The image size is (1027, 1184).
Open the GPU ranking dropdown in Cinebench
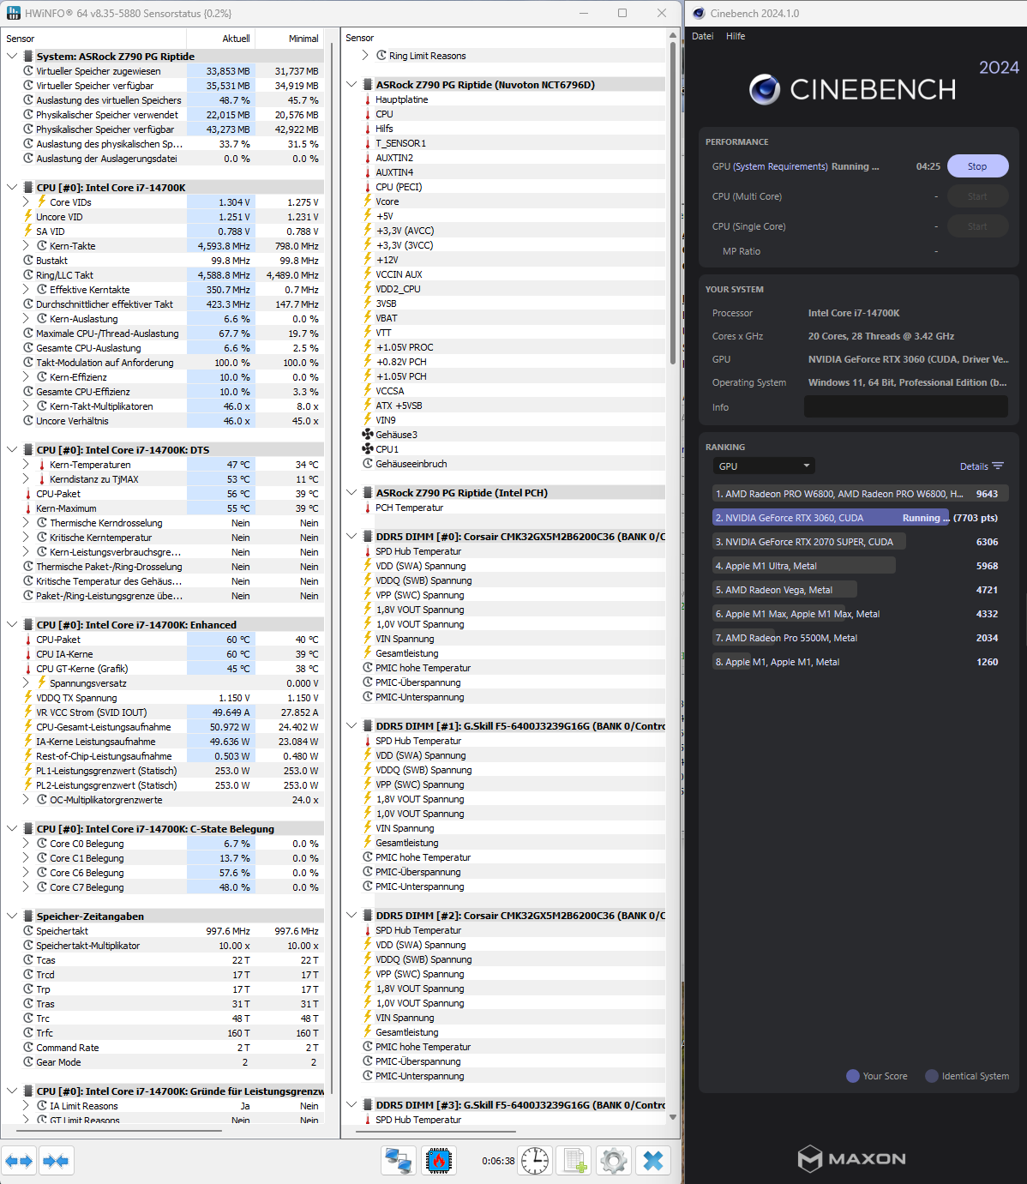point(764,466)
